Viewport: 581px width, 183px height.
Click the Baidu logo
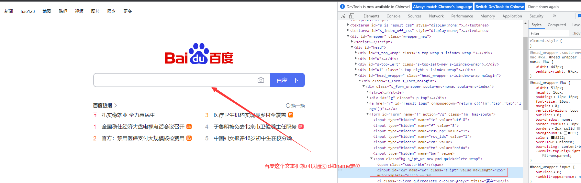(199, 54)
